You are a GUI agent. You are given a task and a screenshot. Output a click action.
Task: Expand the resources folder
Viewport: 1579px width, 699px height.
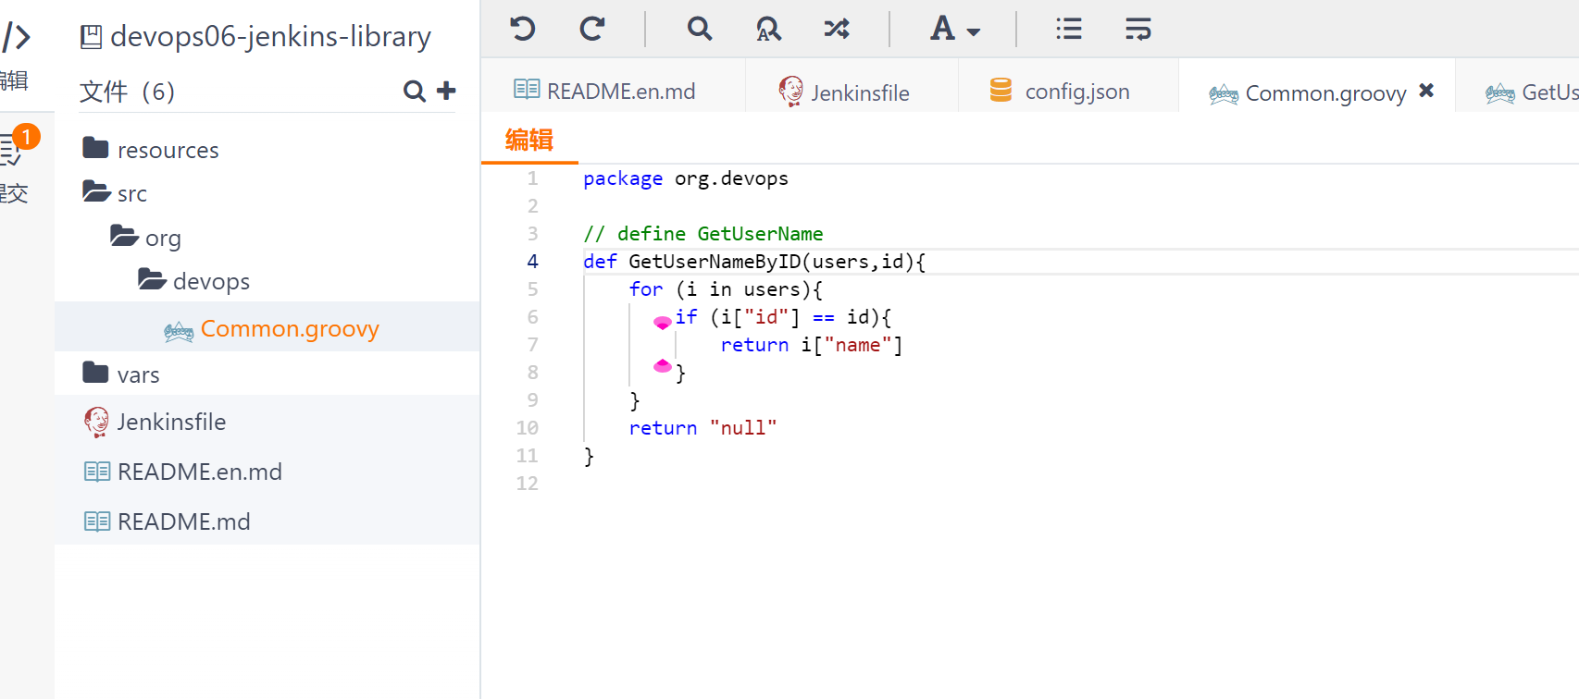point(151,149)
